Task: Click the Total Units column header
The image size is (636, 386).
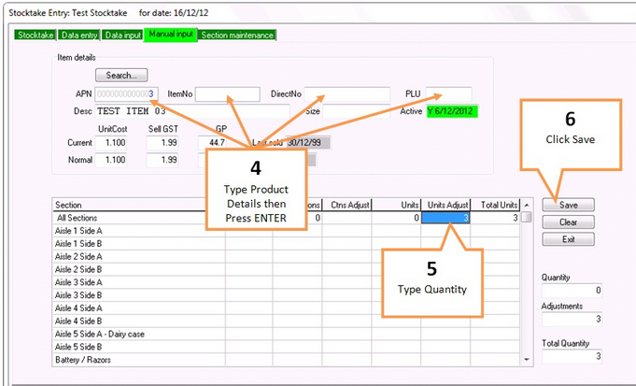Action: point(495,205)
